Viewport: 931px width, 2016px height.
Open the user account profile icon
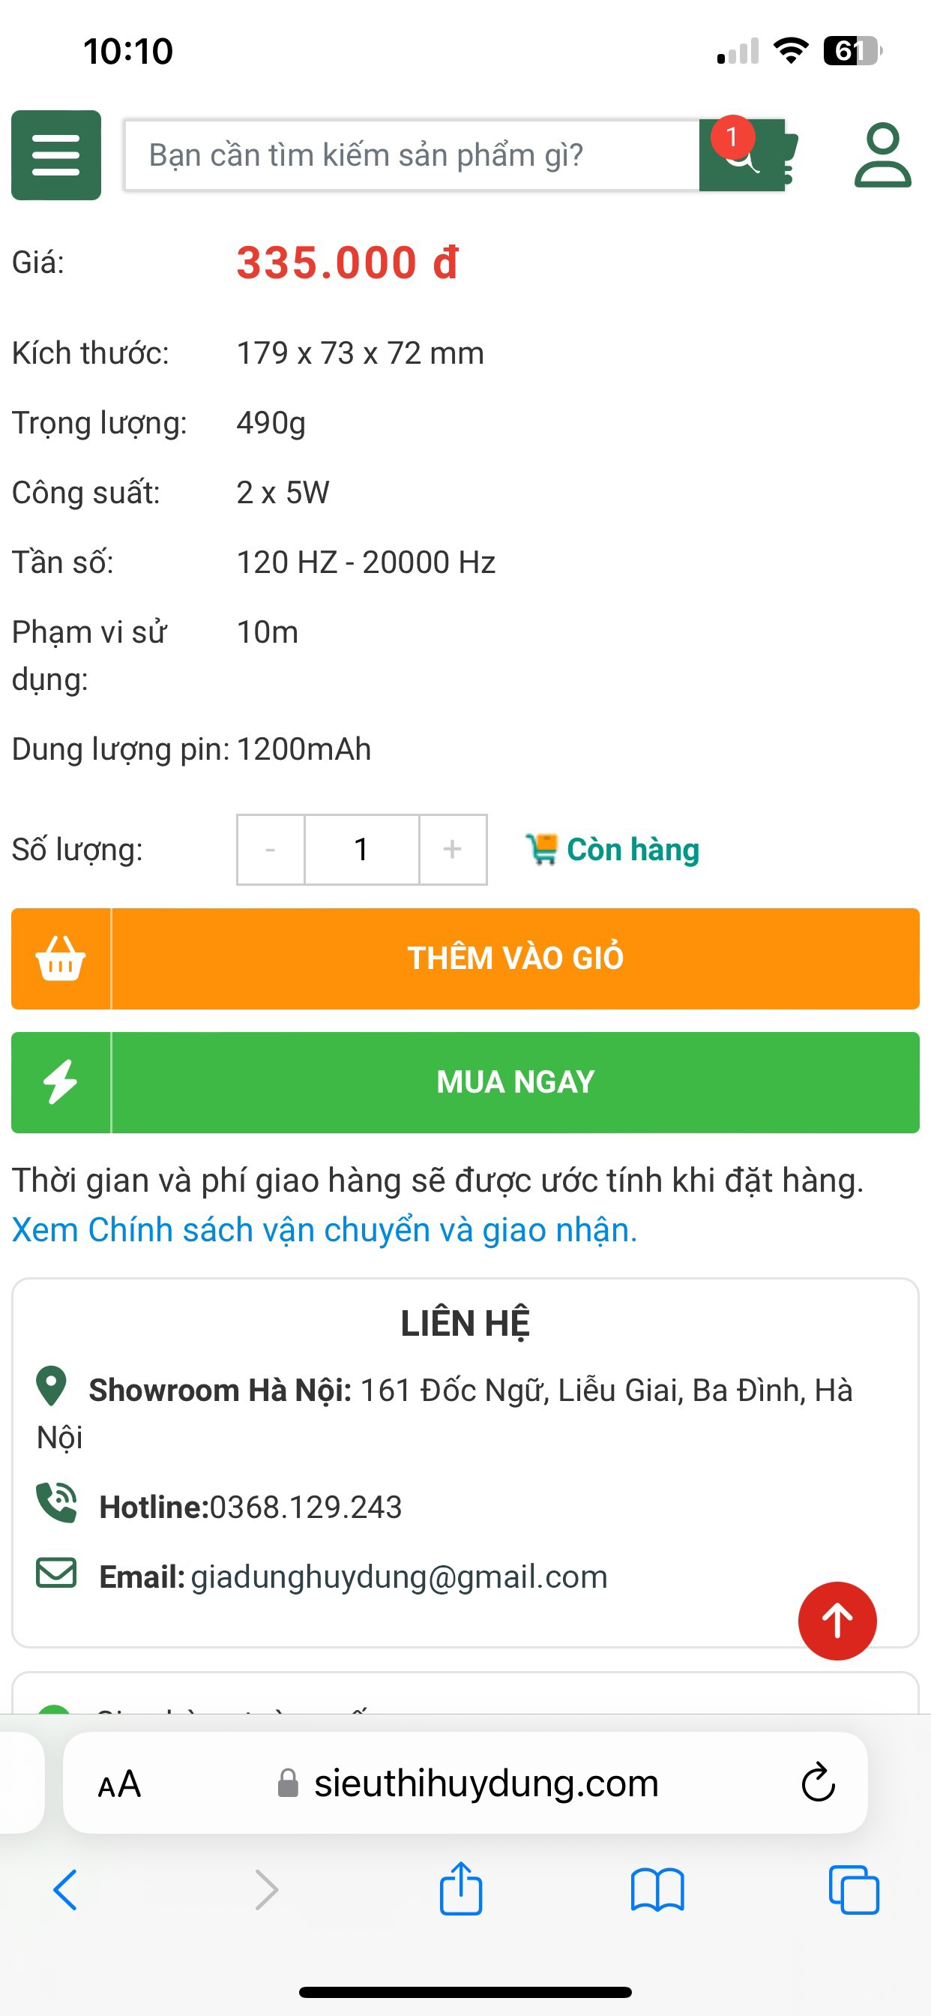[882, 155]
